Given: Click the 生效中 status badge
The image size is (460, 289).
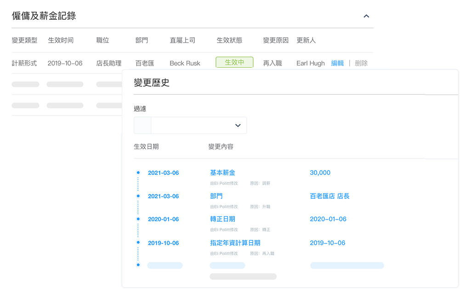Looking at the screenshot, I should (234, 62).
